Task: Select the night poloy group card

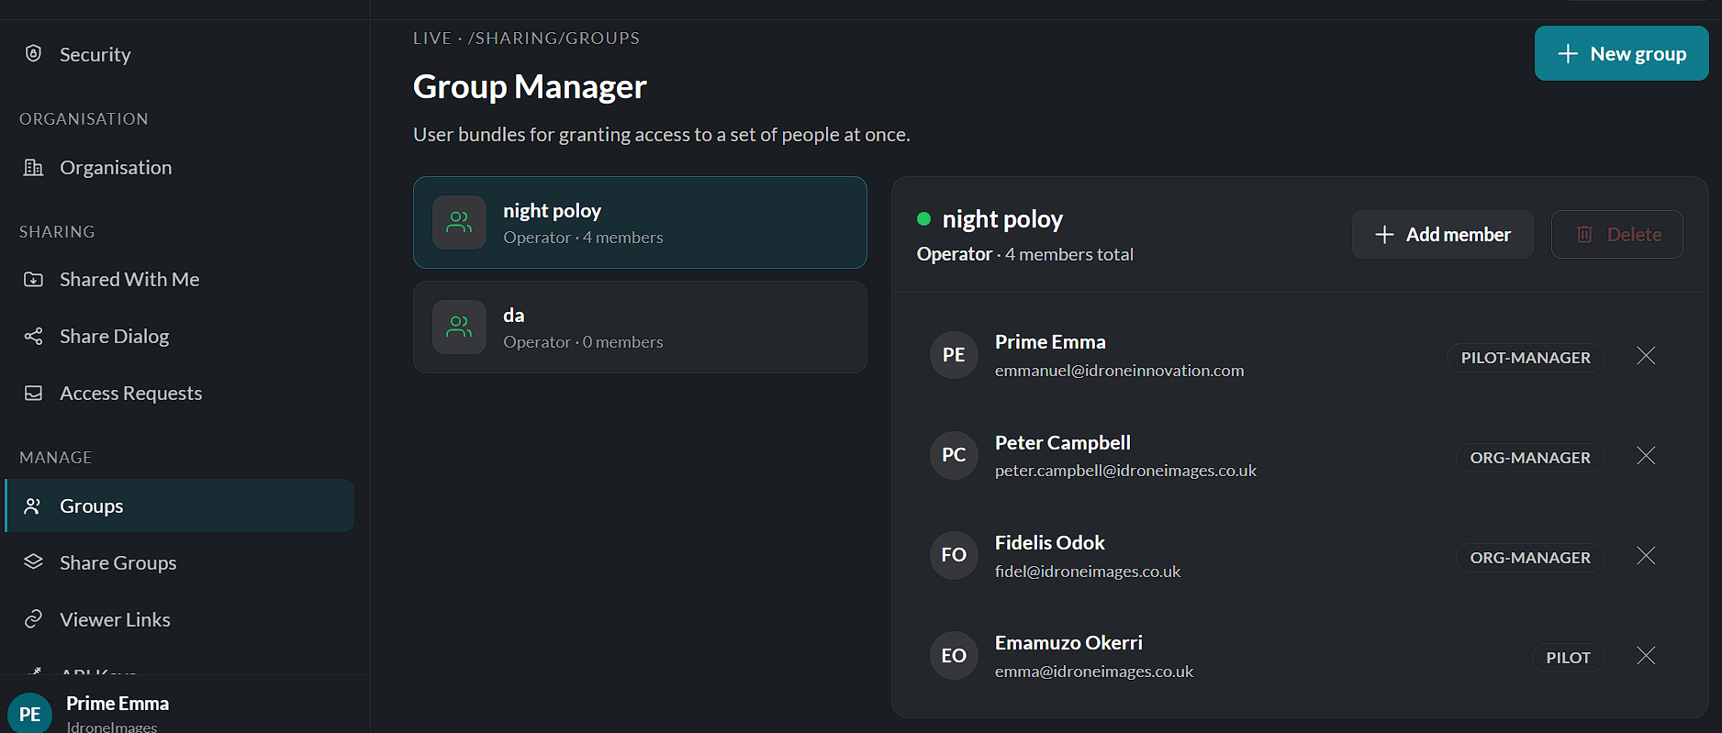Action: 640,222
